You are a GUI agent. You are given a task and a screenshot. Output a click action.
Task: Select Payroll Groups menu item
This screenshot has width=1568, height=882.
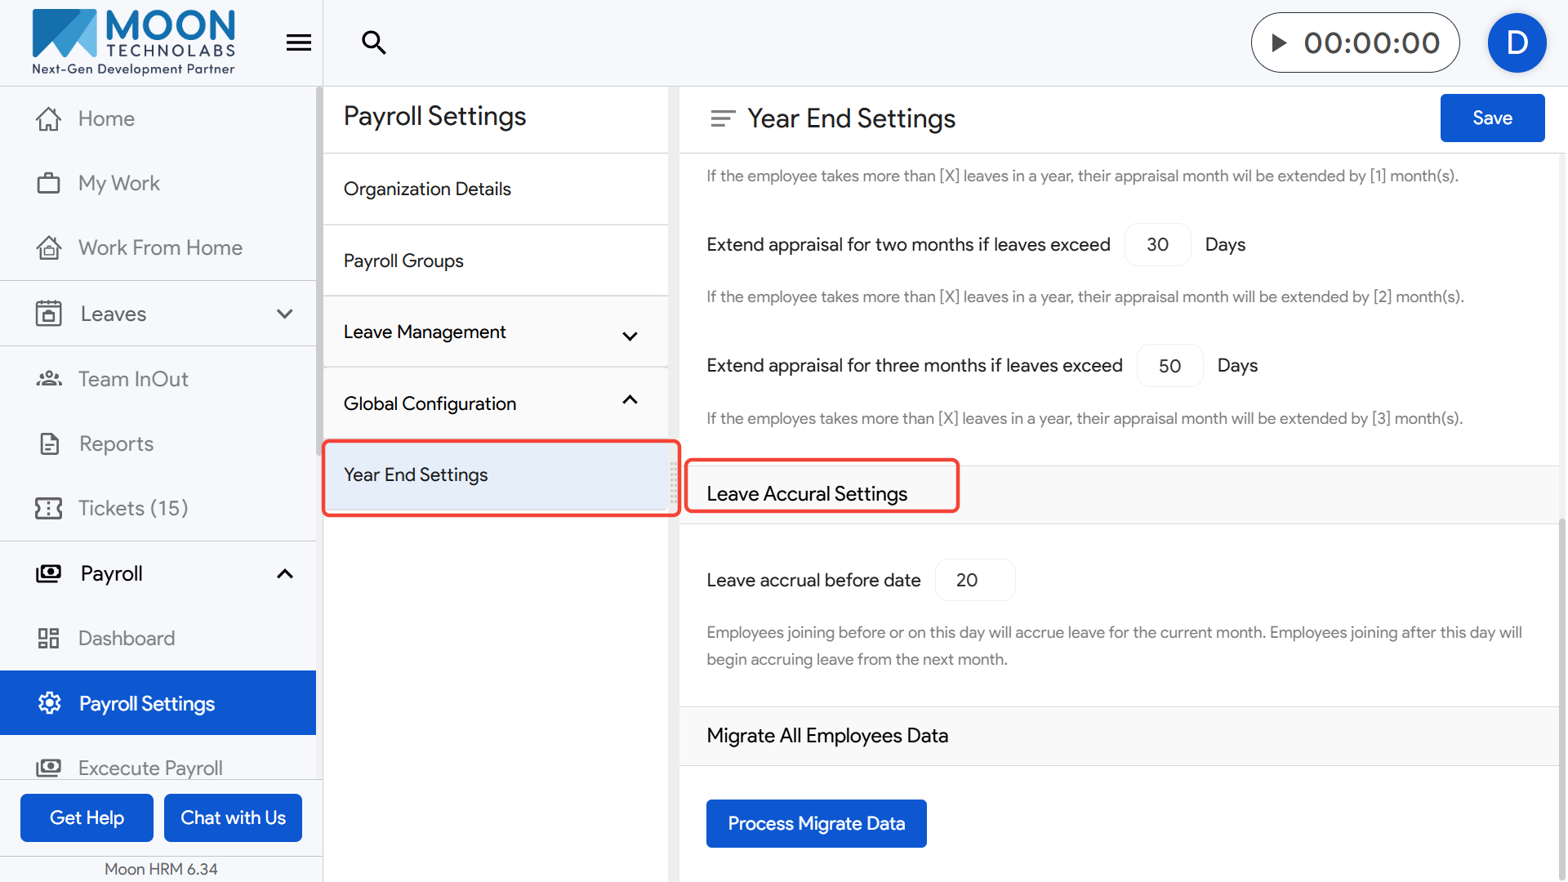point(403,261)
